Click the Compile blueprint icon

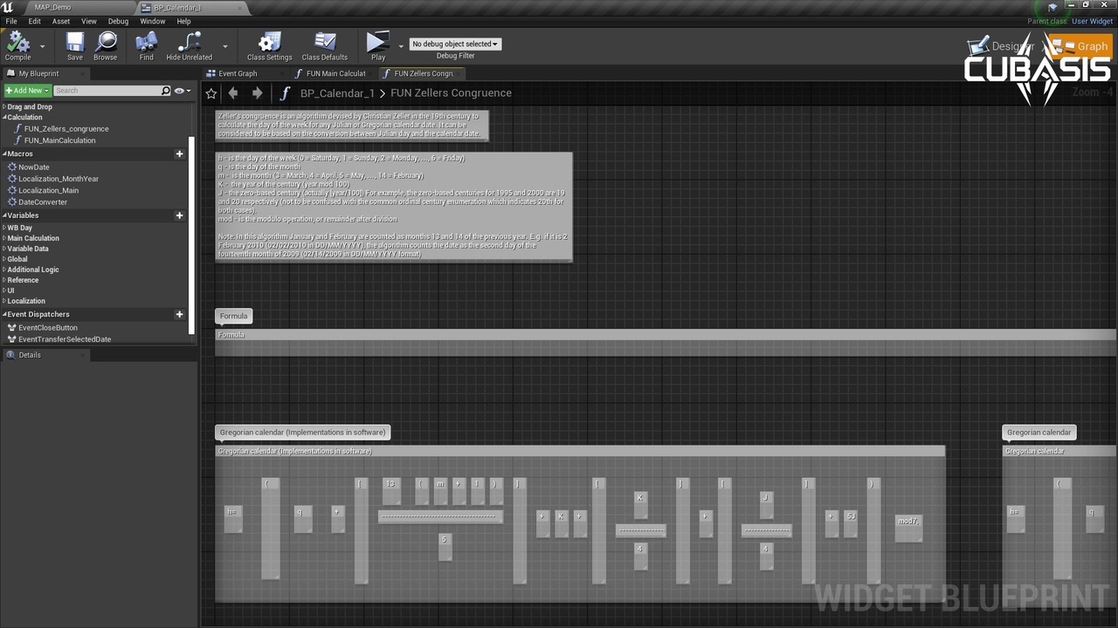coord(17,44)
